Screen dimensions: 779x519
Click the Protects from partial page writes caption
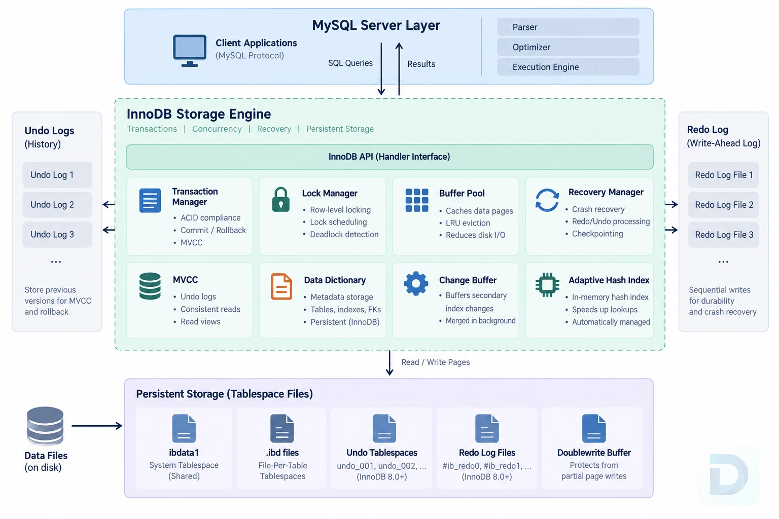tap(594, 471)
